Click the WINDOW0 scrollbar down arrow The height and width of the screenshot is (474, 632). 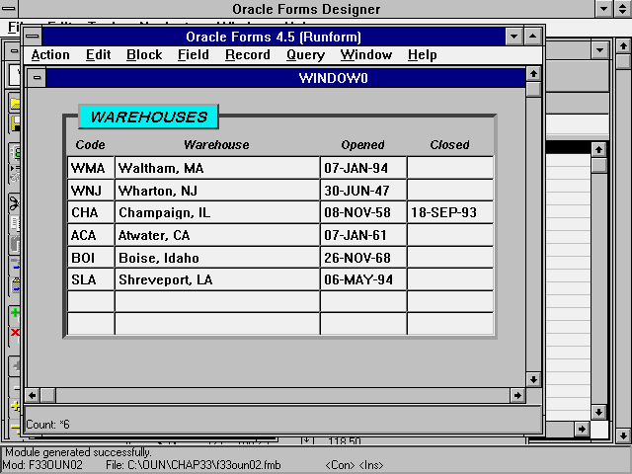[x=533, y=378]
